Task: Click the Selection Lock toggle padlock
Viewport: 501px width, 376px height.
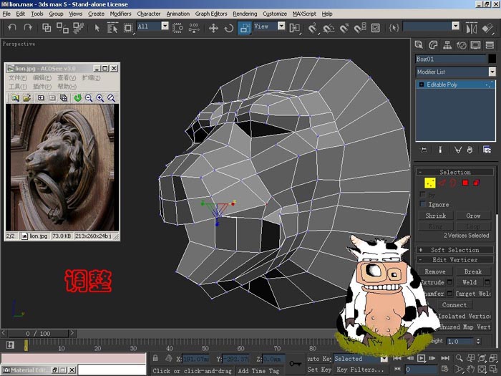Action: click(155, 358)
